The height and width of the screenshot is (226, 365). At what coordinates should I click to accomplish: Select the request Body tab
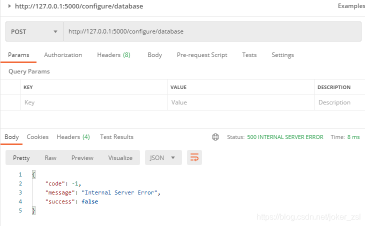[x=154, y=55]
